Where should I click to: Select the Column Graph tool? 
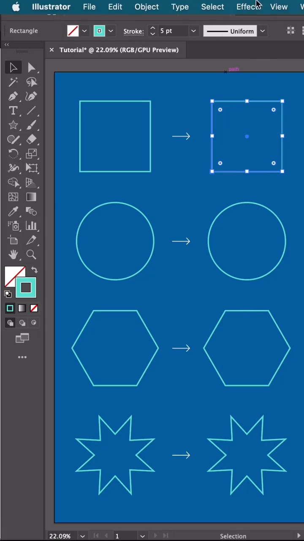31,226
